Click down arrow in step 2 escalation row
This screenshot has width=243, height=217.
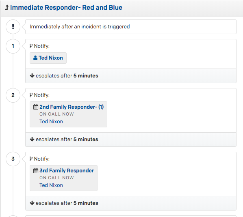(x=32, y=140)
